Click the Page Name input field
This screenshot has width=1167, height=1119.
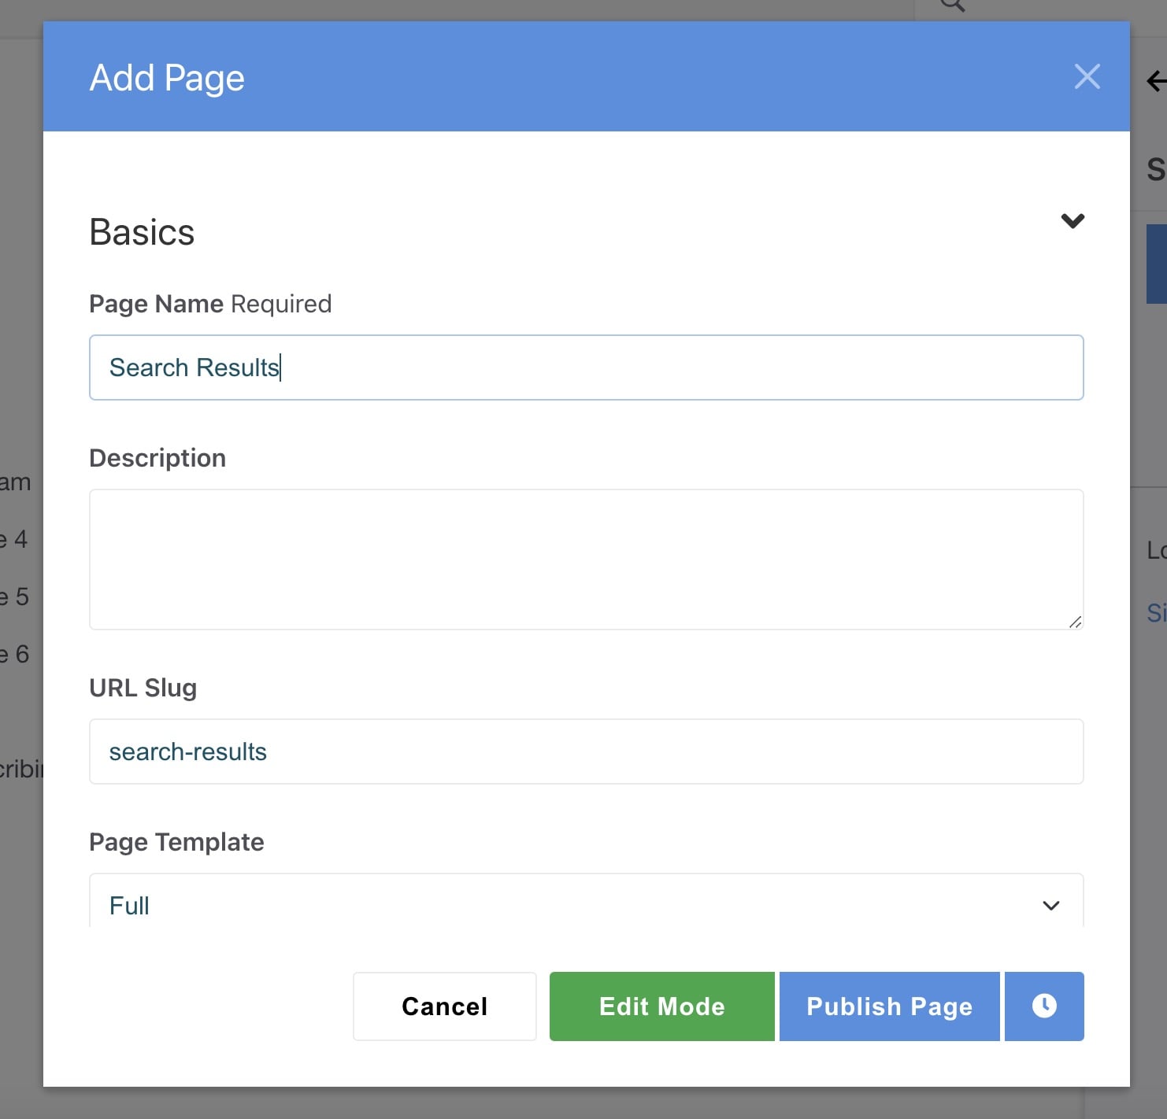point(586,367)
